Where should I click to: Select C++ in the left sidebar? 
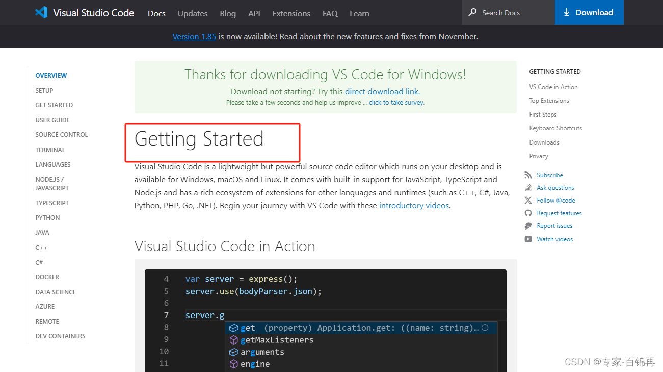pyautogui.click(x=41, y=247)
